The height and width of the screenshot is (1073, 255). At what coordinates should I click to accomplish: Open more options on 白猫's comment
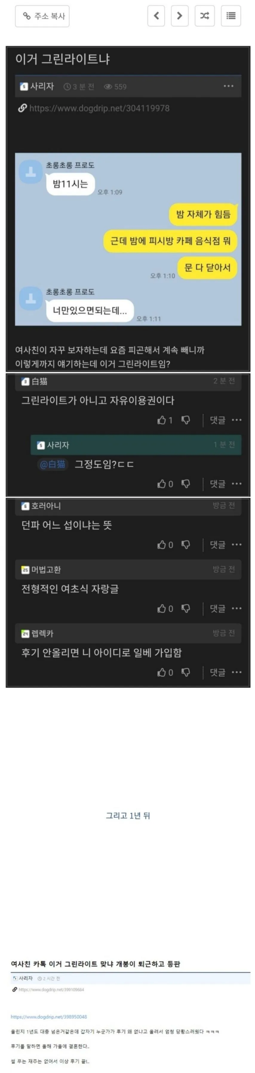tap(237, 420)
